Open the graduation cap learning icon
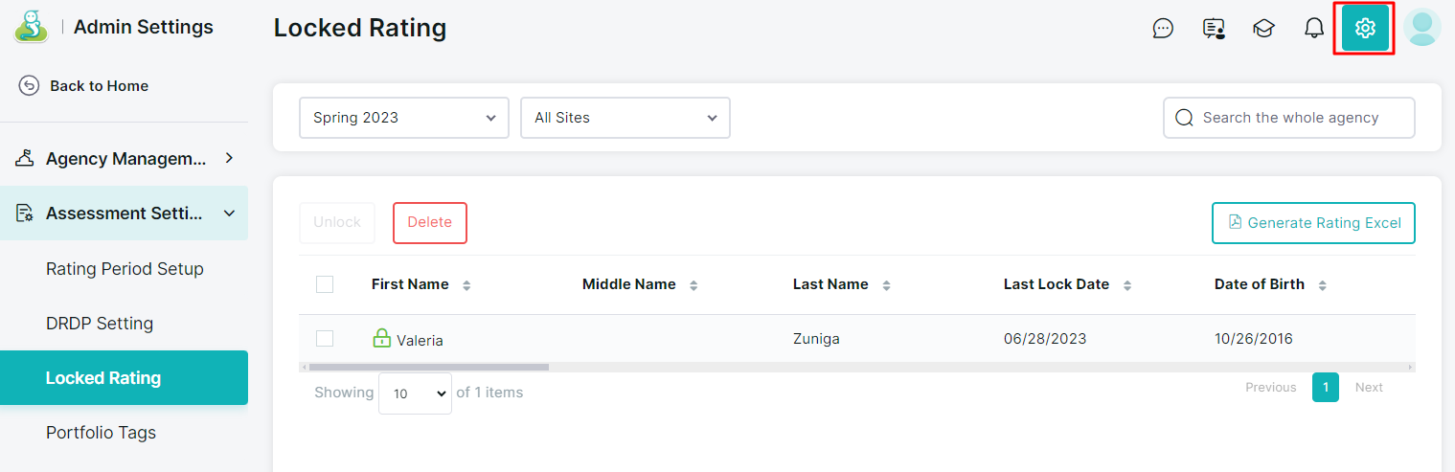The width and height of the screenshot is (1455, 472). (x=1263, y=29)
